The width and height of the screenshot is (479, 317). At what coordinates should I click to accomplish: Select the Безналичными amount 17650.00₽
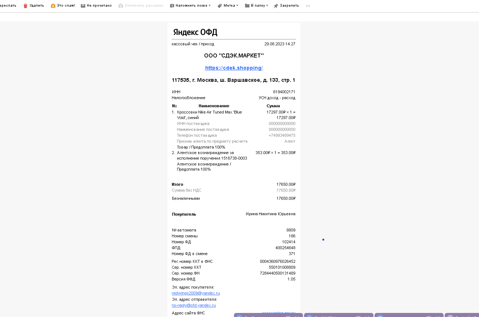pos(286,198)
